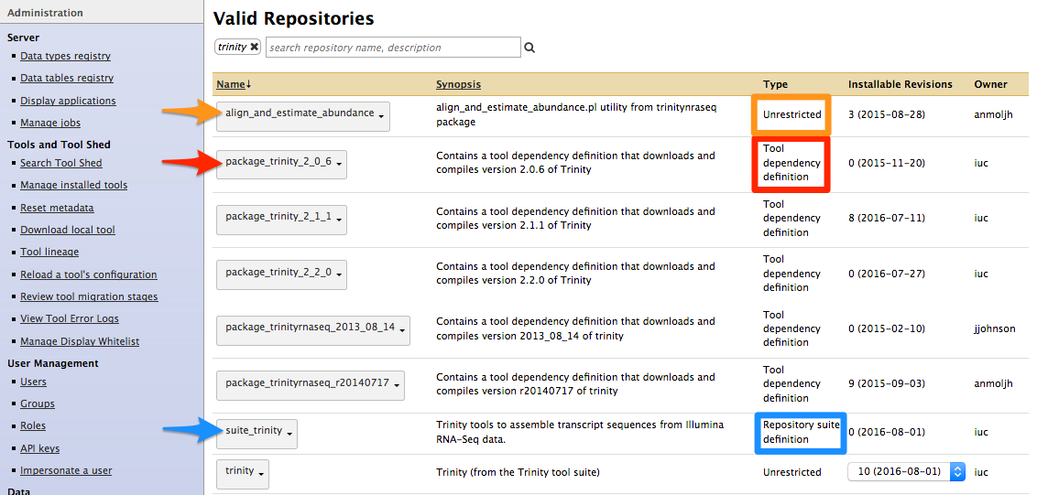1037x495 pixels.
Task: Open Tool lineage page
Action: (49, 252)
